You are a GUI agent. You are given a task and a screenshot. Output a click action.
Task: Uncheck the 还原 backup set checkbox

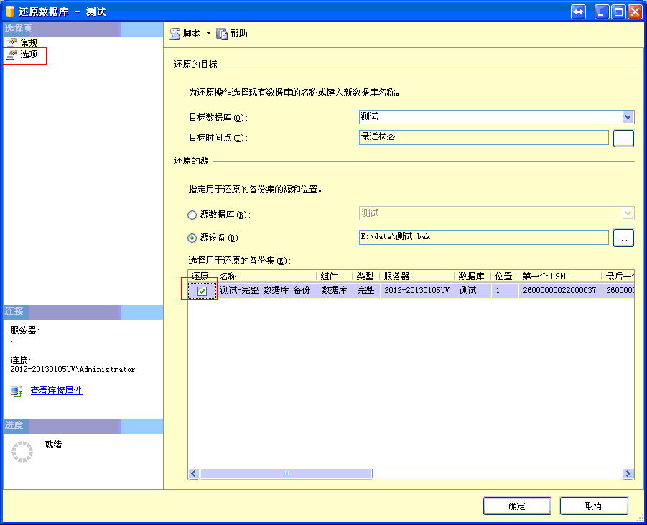tap(202, 291)
